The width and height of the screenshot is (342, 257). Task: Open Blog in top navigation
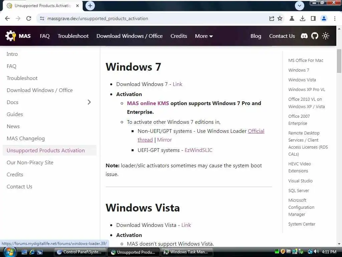tap(255, 36)
